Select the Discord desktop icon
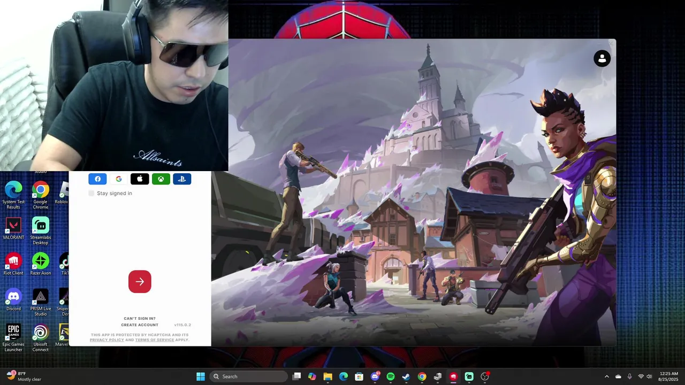This screenshot has width=685, height=385. (x=13, y=299)
